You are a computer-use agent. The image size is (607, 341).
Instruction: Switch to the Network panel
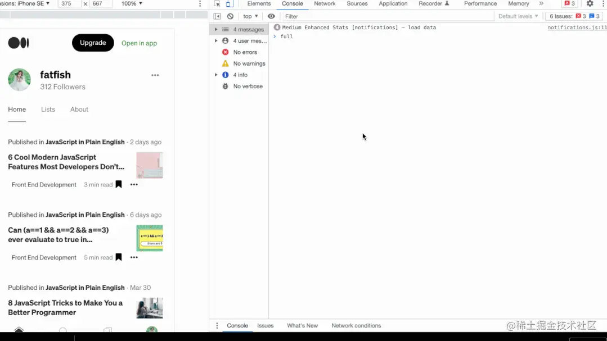tap(325, 3)
